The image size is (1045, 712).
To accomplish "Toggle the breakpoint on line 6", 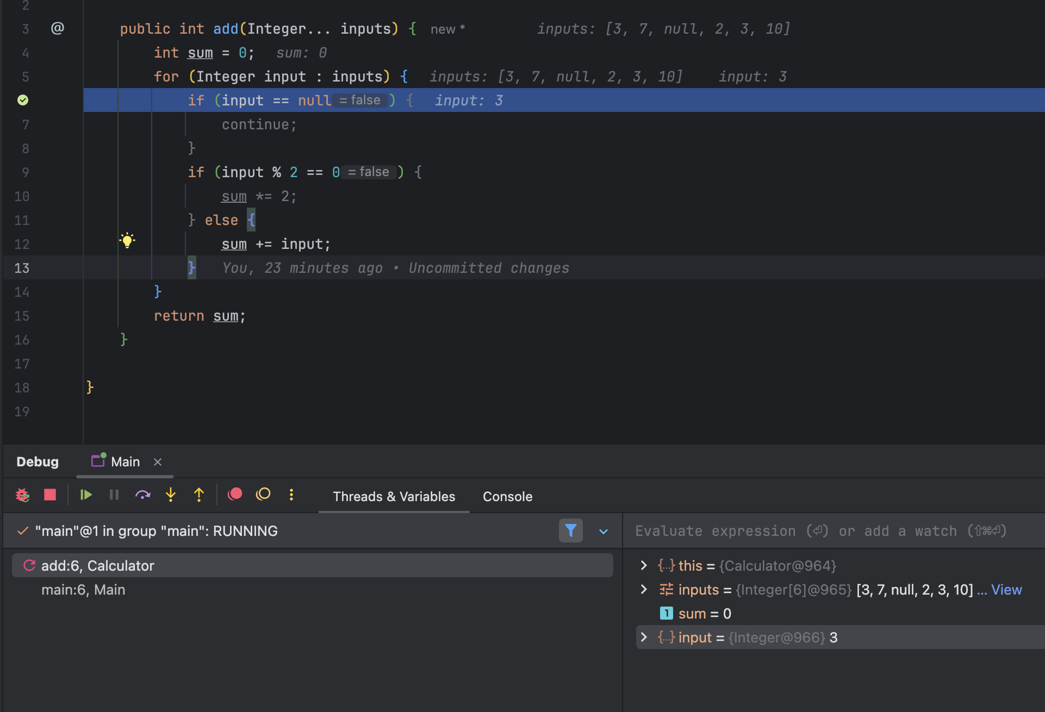I will click(23, 100).
